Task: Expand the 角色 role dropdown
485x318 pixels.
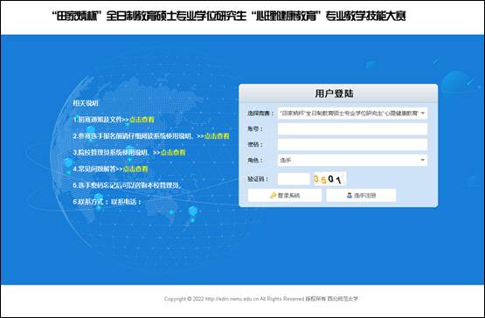Action: click(x=352, y=160)
